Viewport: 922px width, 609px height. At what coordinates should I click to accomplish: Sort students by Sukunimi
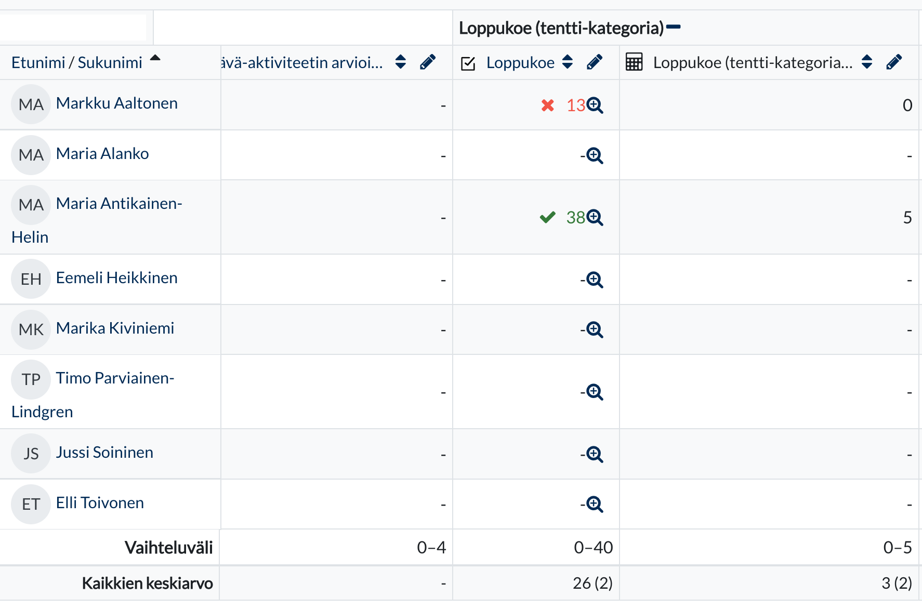pyautogui.click(x=110, y=63)
